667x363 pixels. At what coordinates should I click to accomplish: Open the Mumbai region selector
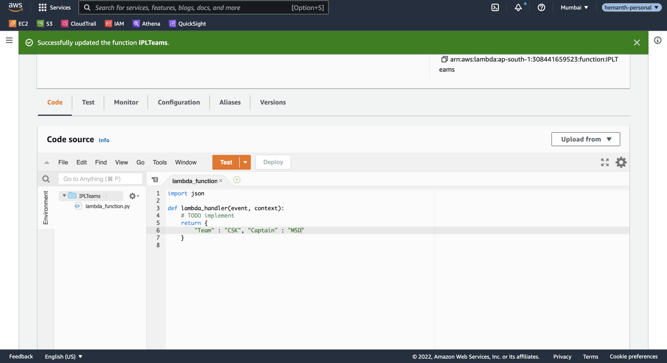click(574, 7)
